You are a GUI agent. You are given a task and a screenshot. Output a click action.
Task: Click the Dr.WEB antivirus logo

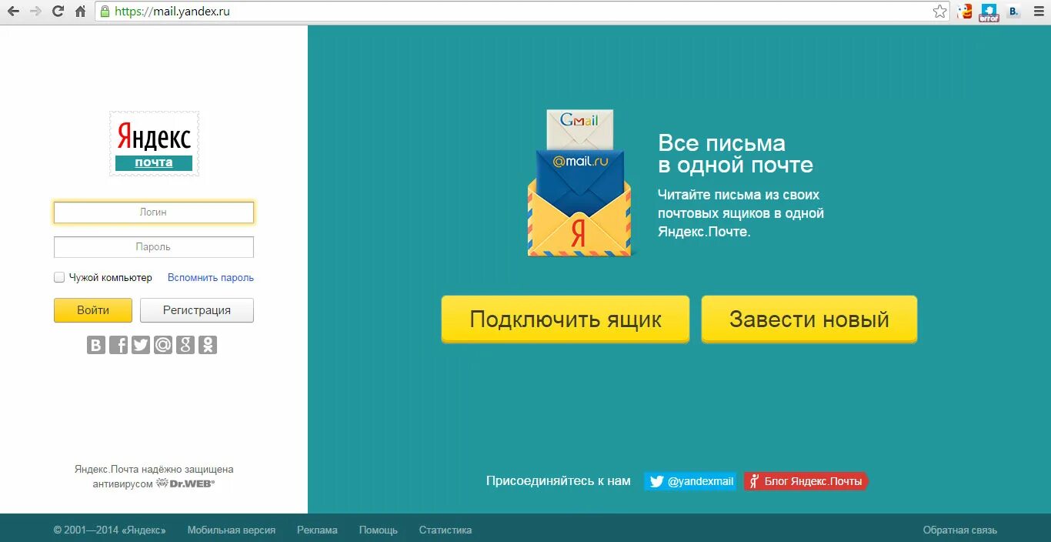tap(185, 483)
